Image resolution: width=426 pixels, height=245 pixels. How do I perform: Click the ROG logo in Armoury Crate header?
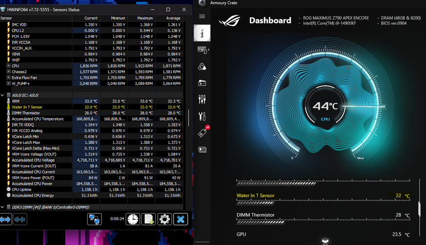(229, 20)
